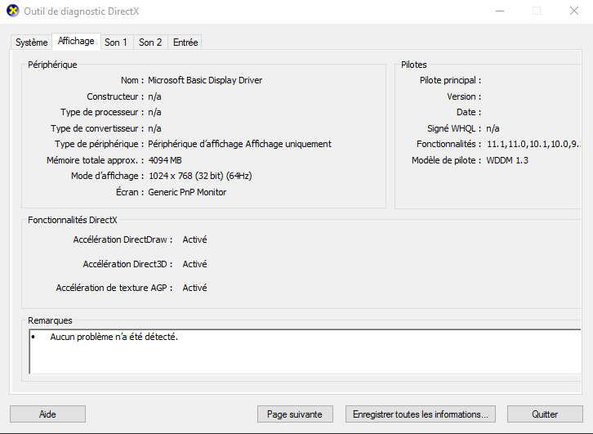
Task: Click the 'n/a' value beside Signé WHQL
Action: tap(493, 128)
